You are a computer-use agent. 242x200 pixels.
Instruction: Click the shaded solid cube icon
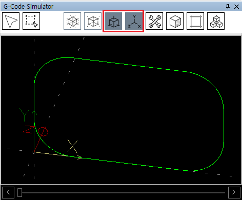pos(175,21)
